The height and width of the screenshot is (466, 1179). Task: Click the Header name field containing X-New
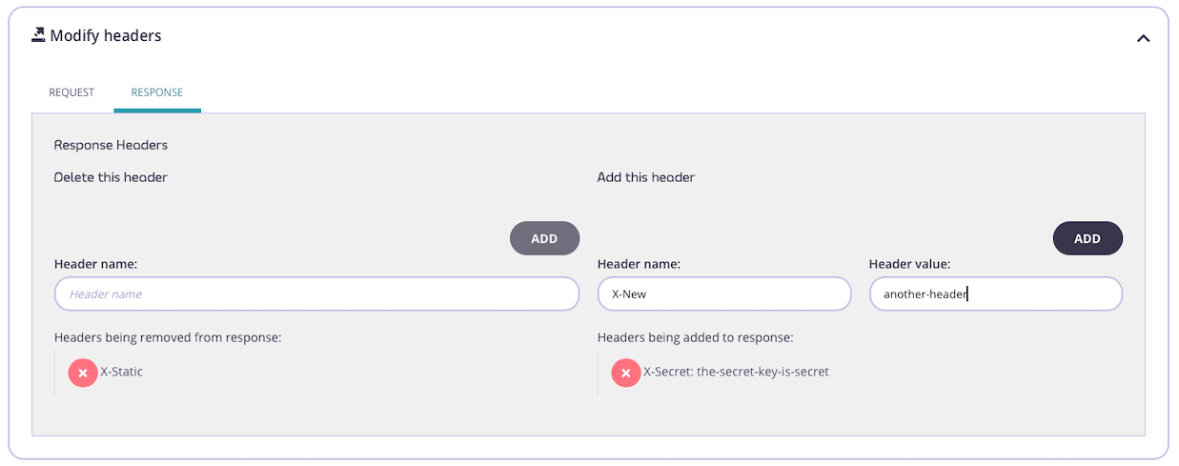[723, 294]
